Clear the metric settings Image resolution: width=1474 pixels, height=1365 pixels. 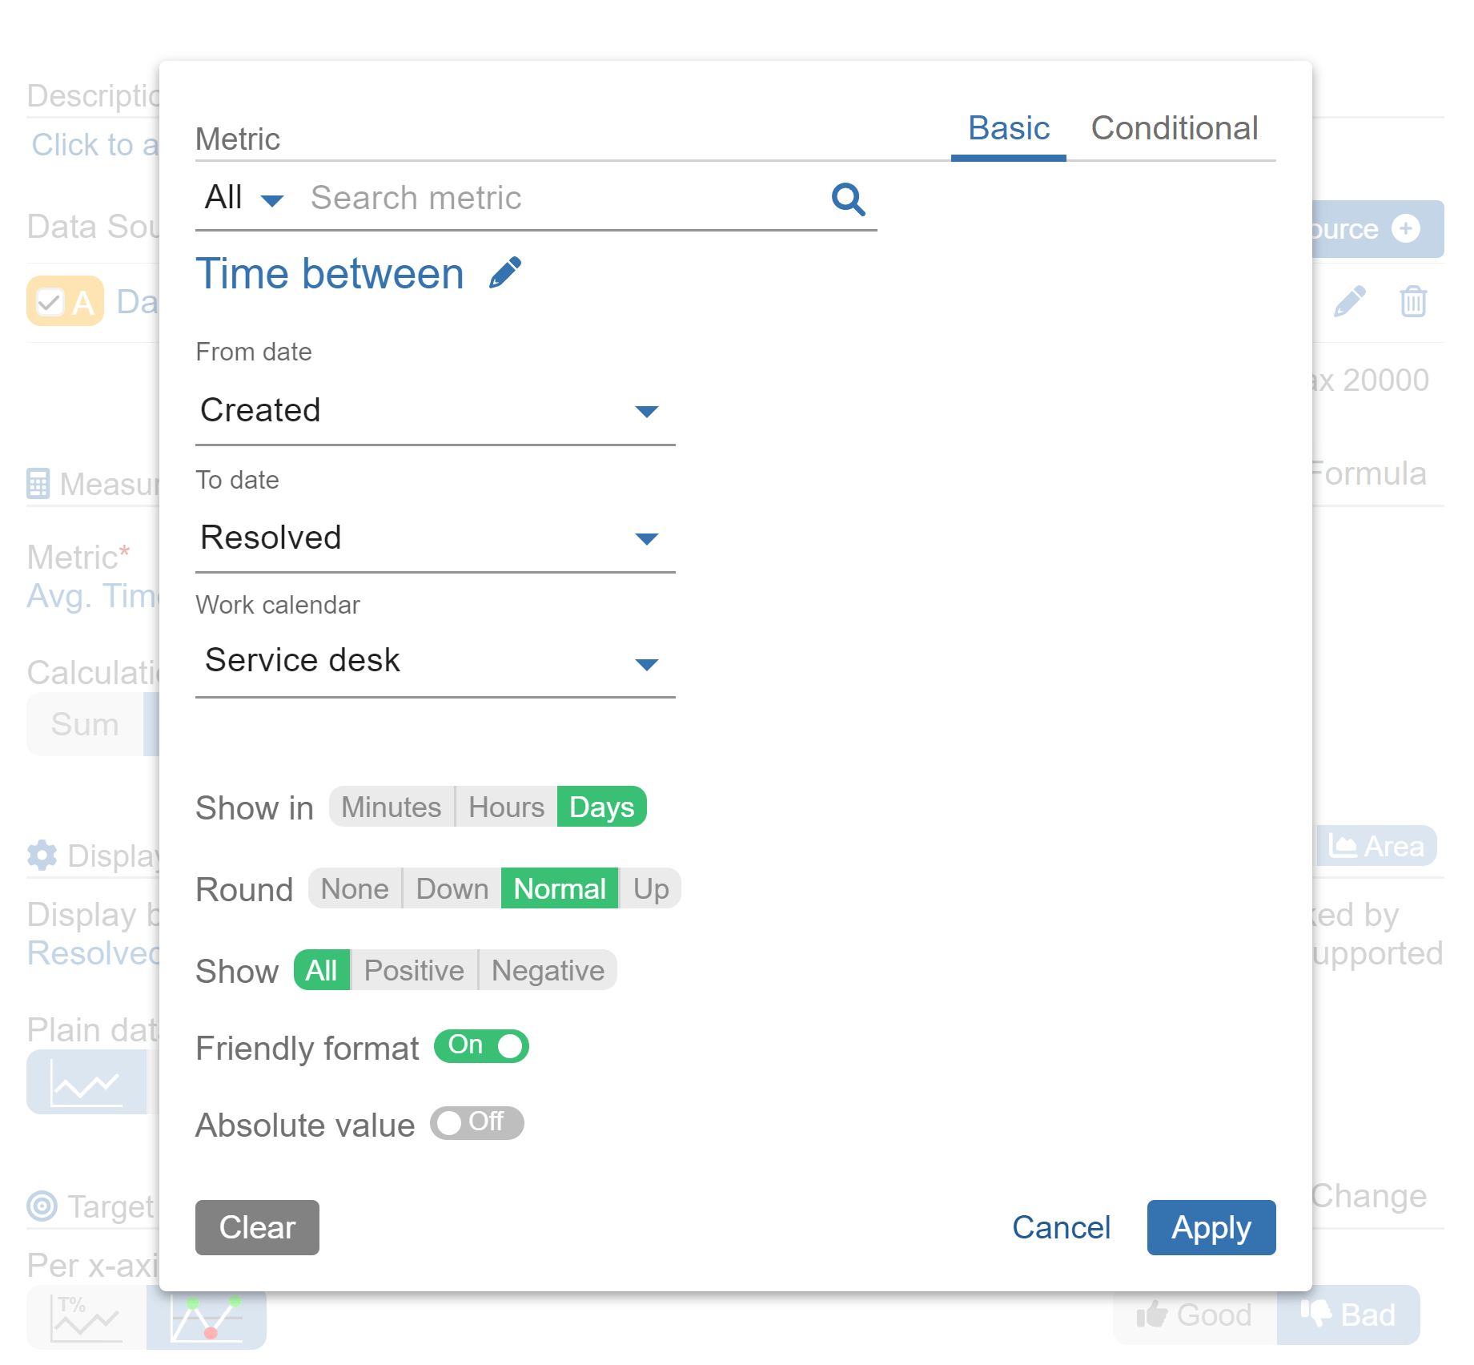point(257,1227)
